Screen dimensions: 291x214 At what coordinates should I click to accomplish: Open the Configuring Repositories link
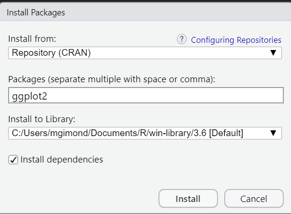pos(236,40)
